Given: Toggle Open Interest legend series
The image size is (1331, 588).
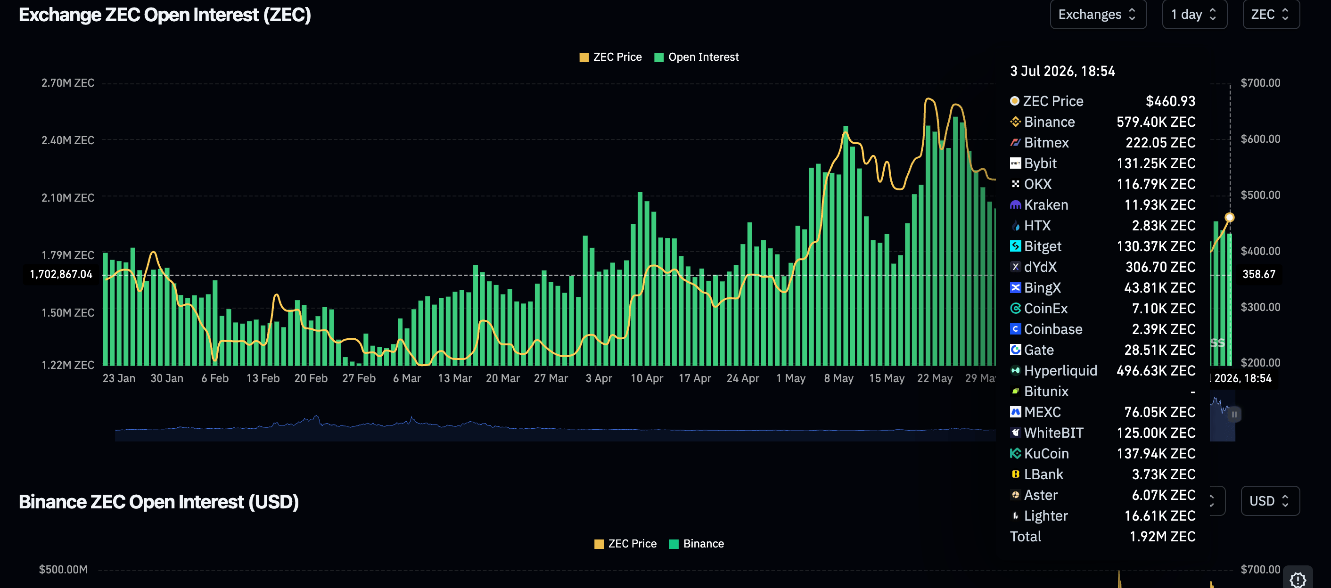Looking at the screenshot, I should [697, 57].
